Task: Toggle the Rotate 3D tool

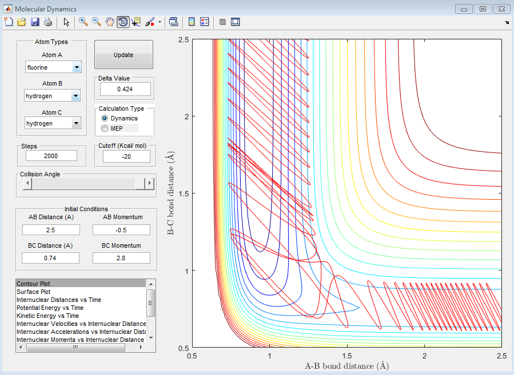Action: tap(123, 22)
